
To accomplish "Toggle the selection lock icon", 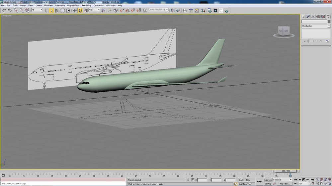I will click(x=188, y=180).
